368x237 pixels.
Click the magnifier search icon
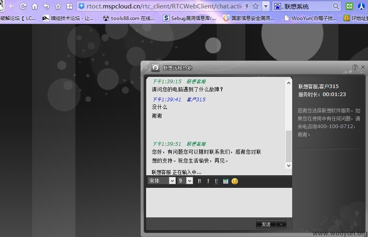(336, 6)
